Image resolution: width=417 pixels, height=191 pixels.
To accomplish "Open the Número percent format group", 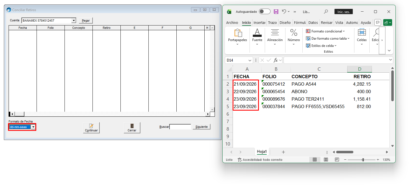I will click(x=294, y=37).
